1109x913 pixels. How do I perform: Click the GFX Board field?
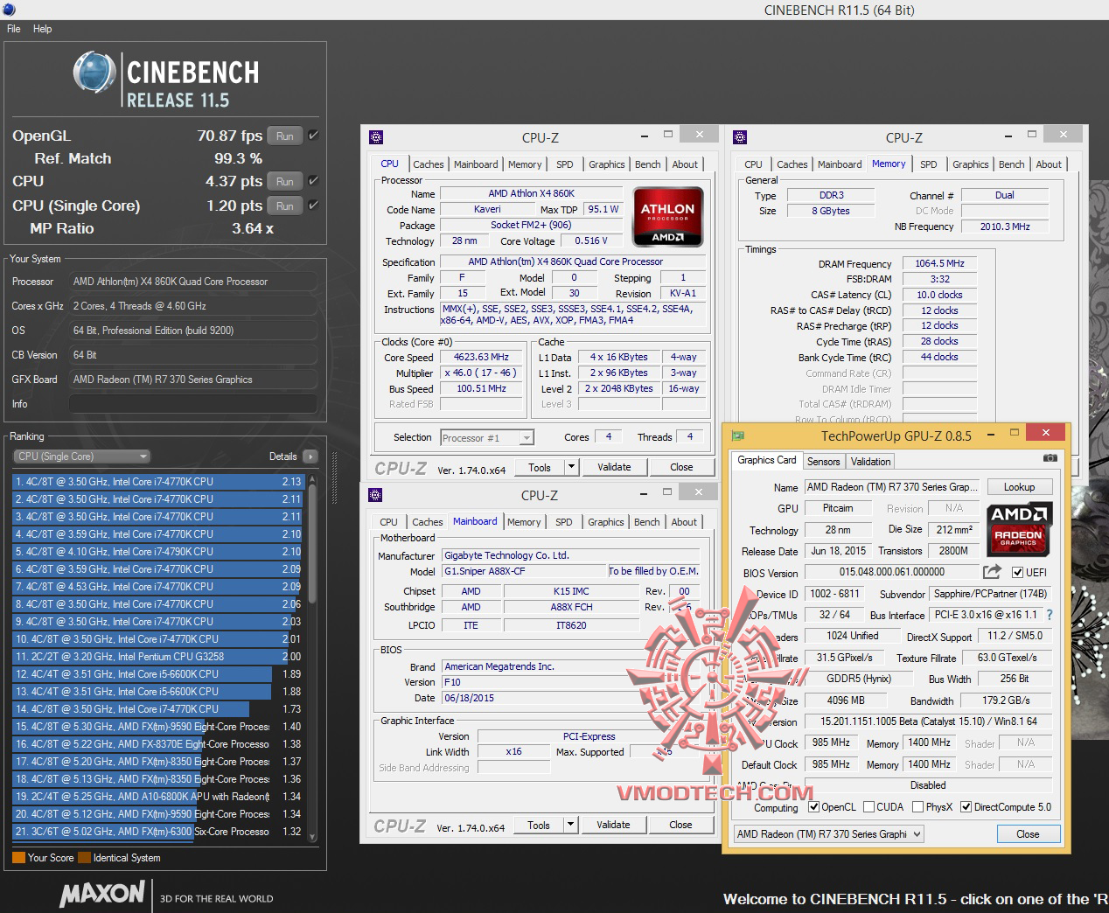point(192,380)
